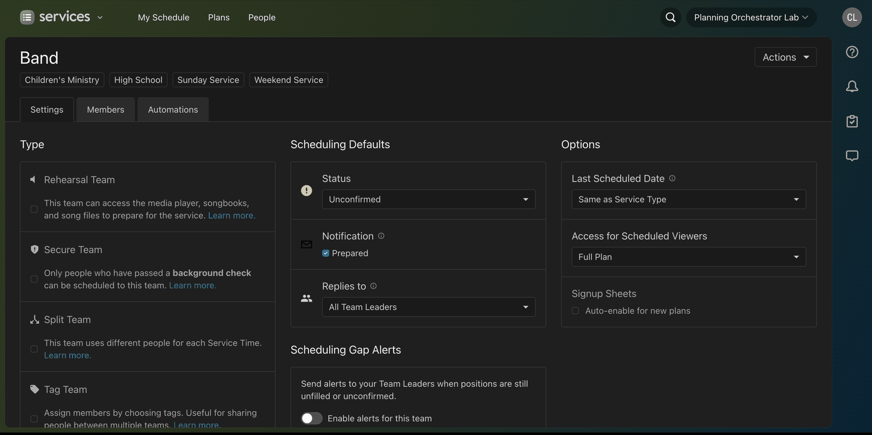872x435 pixels.
Task: Click the Weekend Service tag
Action: coord(289,80)
